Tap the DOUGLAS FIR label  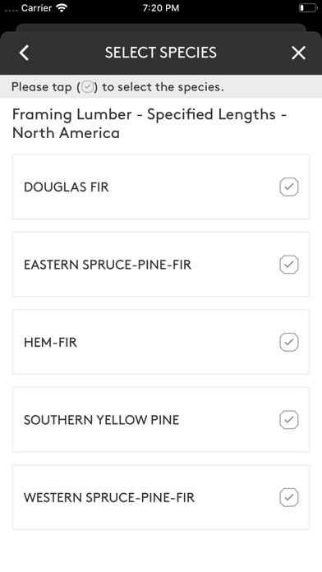click(67, 187)
